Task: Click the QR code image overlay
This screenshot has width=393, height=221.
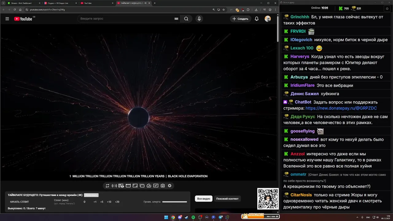Action: point(268,199)
